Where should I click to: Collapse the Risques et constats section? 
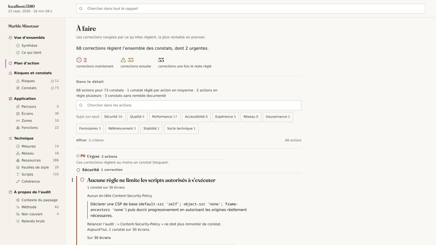33,73
